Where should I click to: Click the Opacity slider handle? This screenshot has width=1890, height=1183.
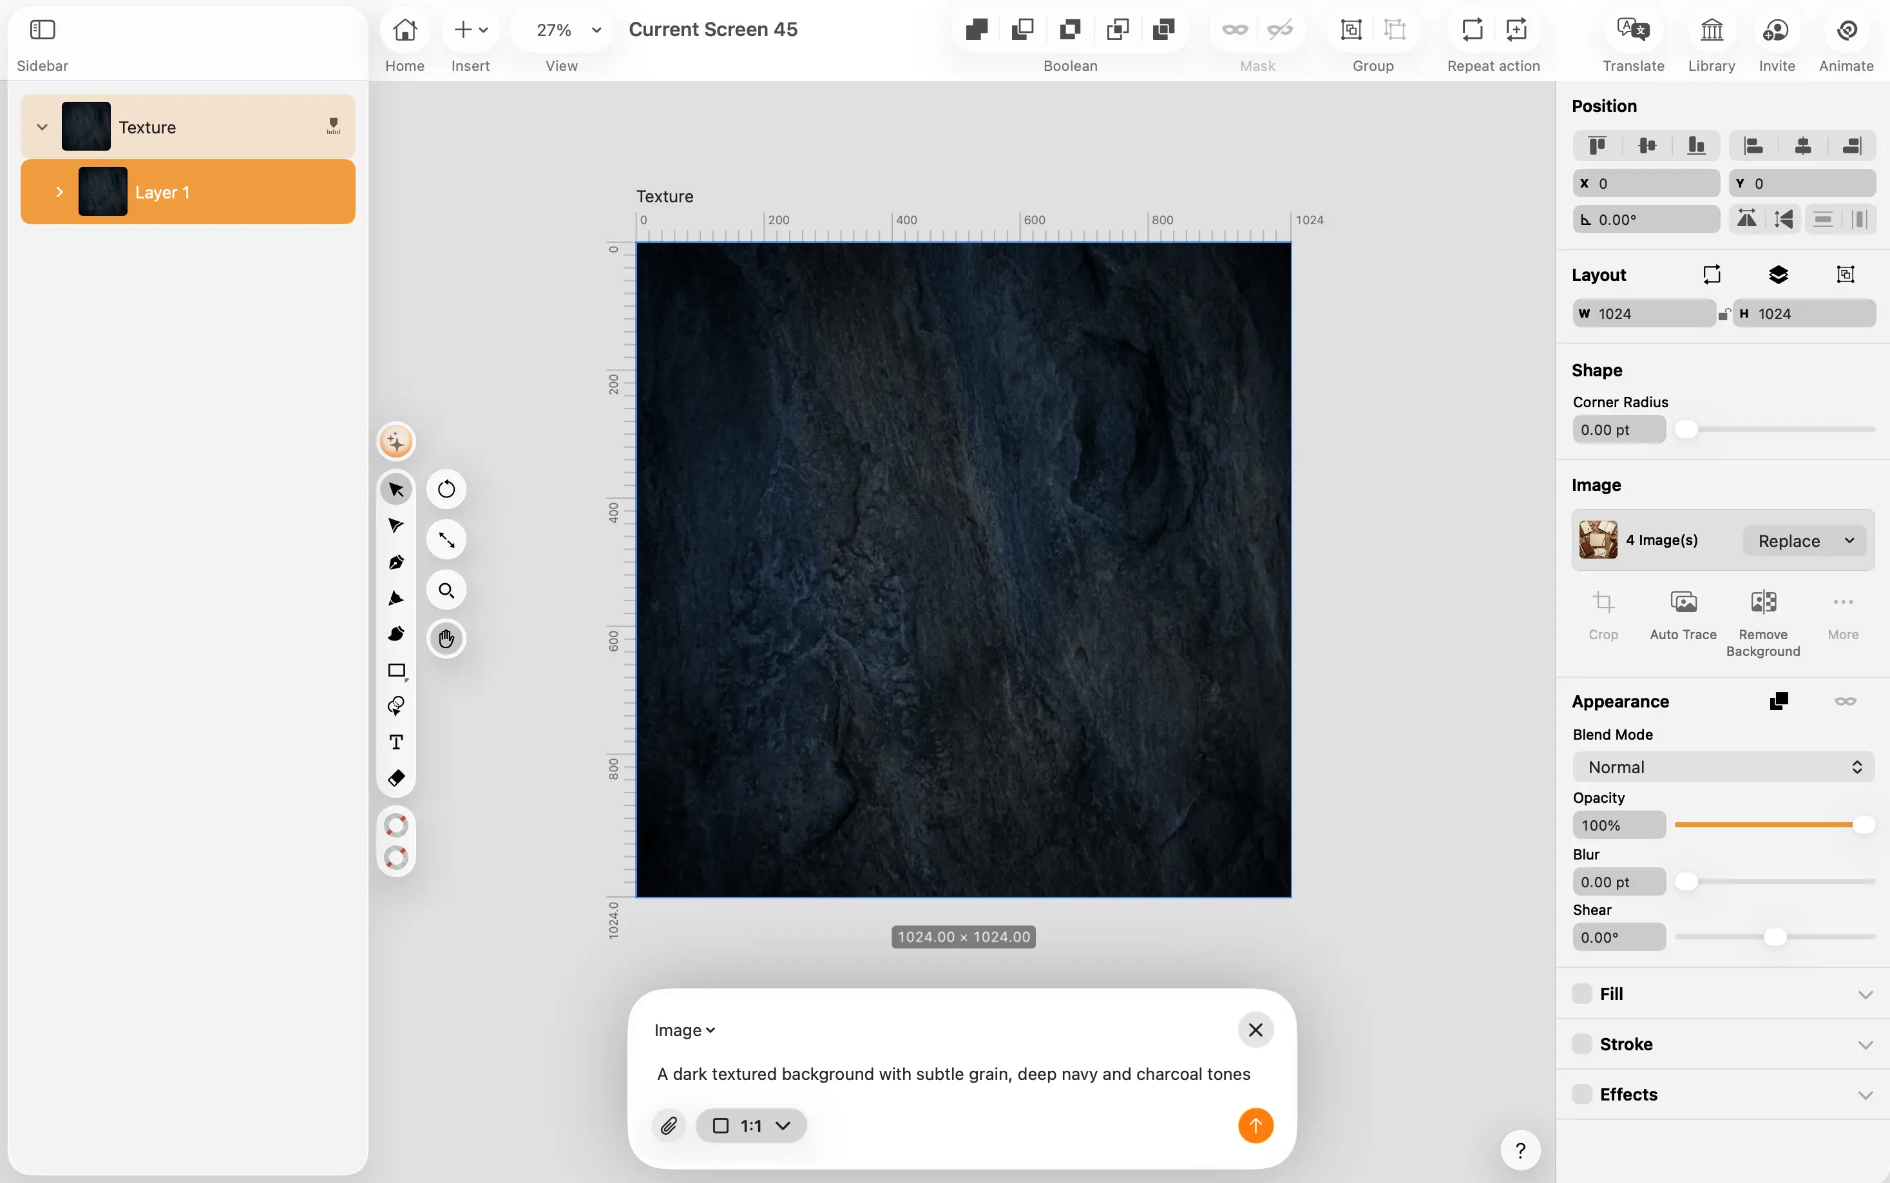pos(1864,825)
